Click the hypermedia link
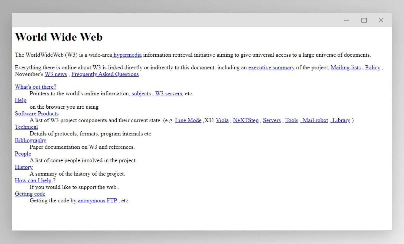Screen dimensions: 404x244 (127, 55)
